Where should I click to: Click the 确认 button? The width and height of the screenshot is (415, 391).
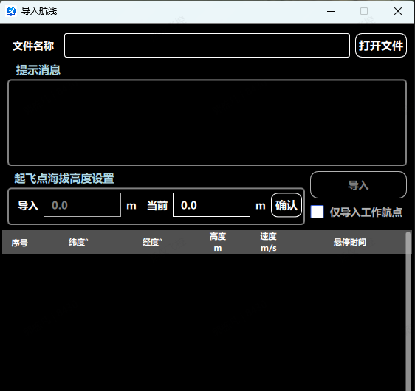pos(287,205)
